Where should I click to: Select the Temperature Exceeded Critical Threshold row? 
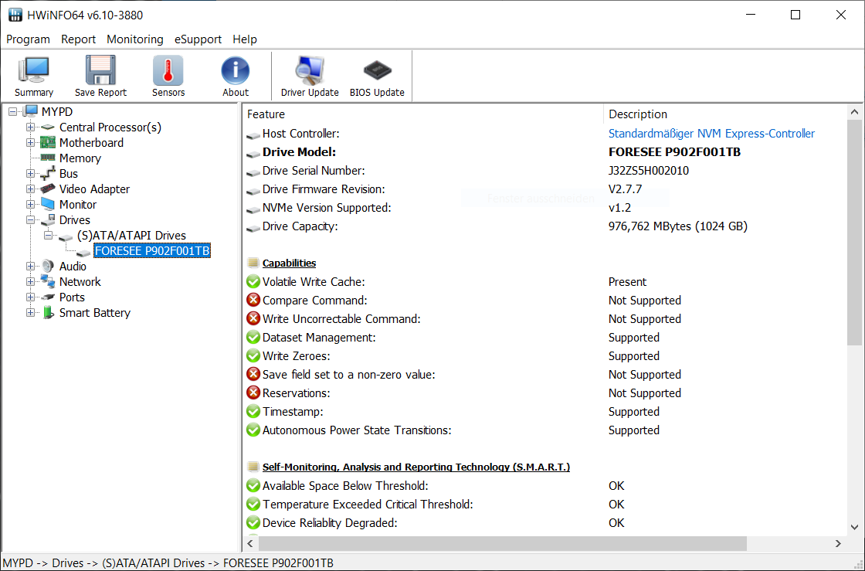[x=544, y=505]
